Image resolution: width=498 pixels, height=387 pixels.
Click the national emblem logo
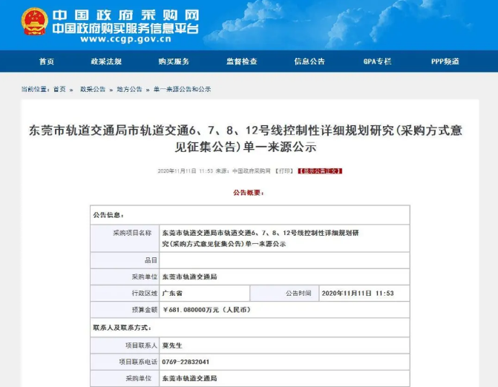(x=33, y=21)
